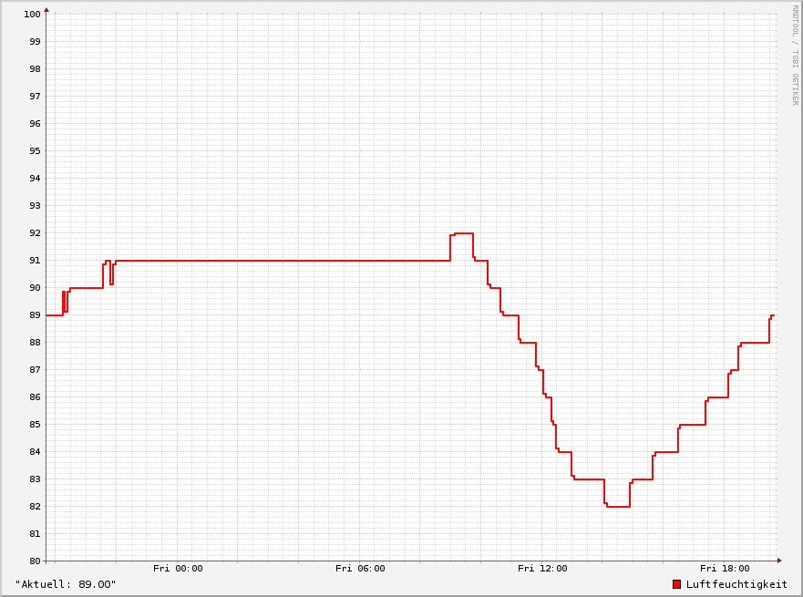Click the 97 y-axis label
Screen dimensions: 803x597
[x=35, y=97]
